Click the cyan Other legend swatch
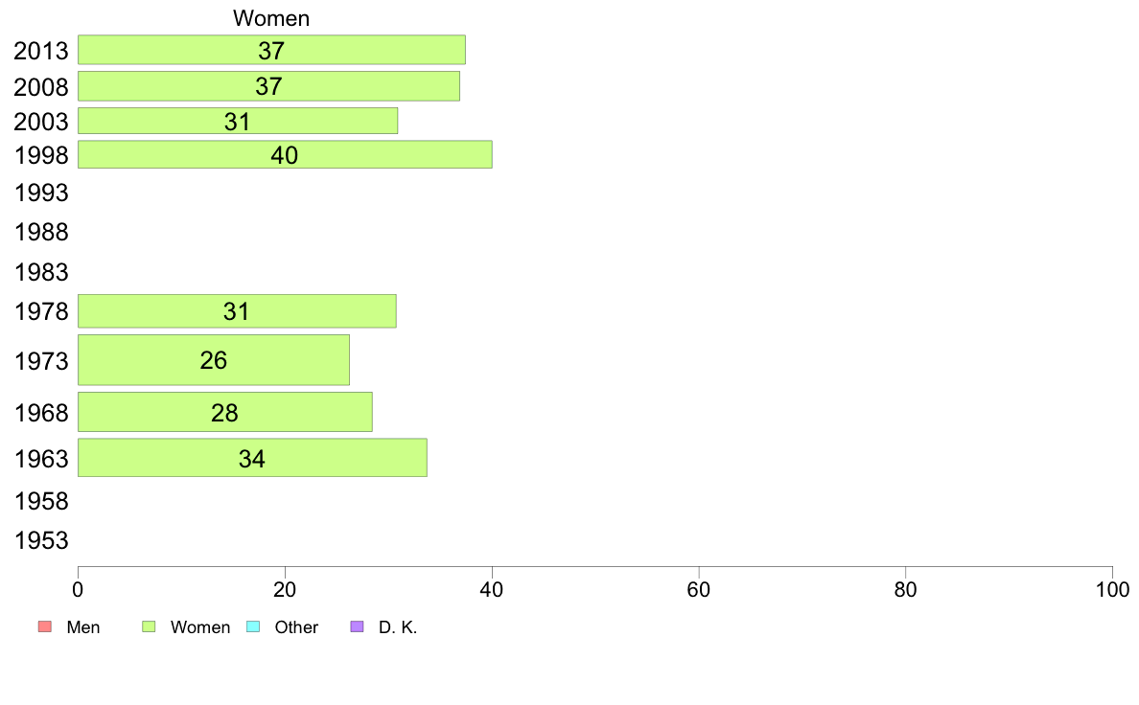 tap(253, 626)
